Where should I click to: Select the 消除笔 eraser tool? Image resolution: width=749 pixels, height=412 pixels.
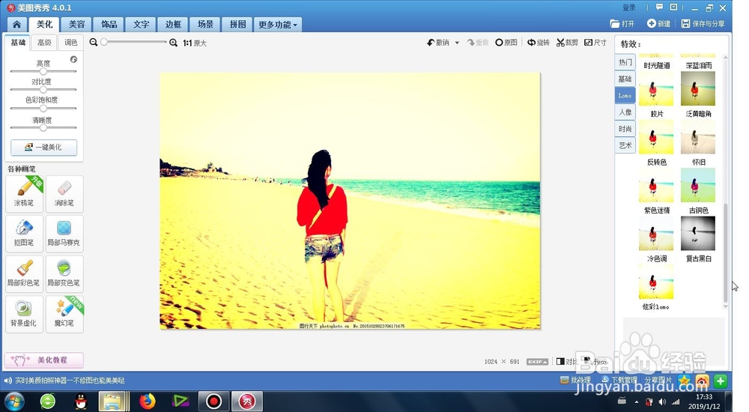pyautogui.click(x=64, y=193)
